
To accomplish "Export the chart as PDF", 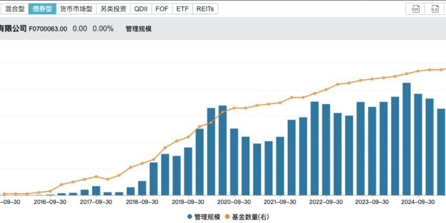I will (416, 9).
